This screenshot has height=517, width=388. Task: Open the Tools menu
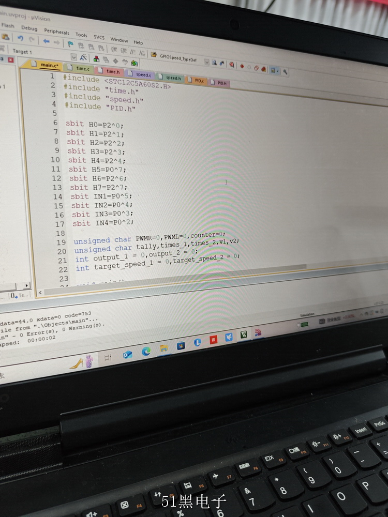[x=81, y=35]
